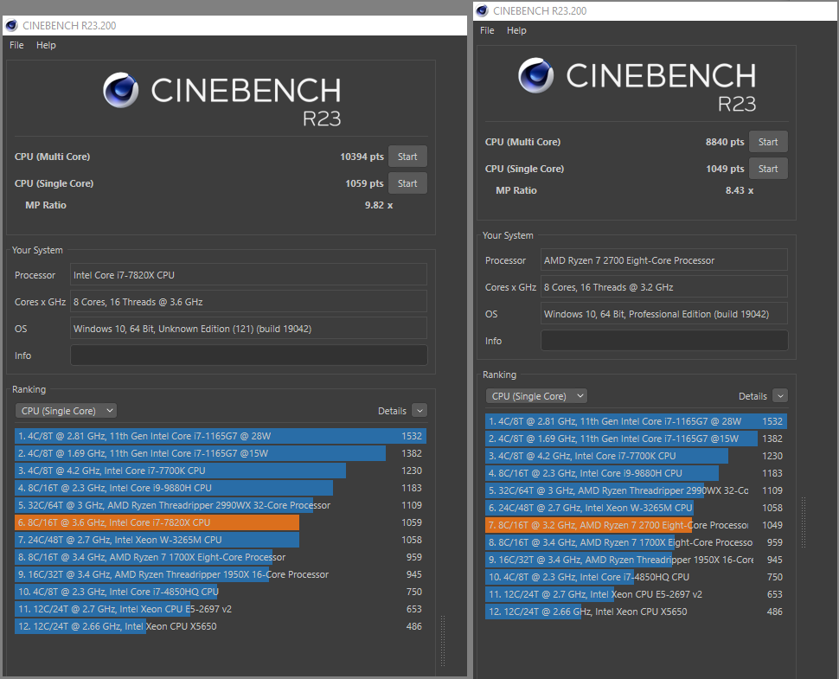Select row 8 Ryzen 7 1700X in right ranking
The image size is (839, 679).
coord(637,542)
